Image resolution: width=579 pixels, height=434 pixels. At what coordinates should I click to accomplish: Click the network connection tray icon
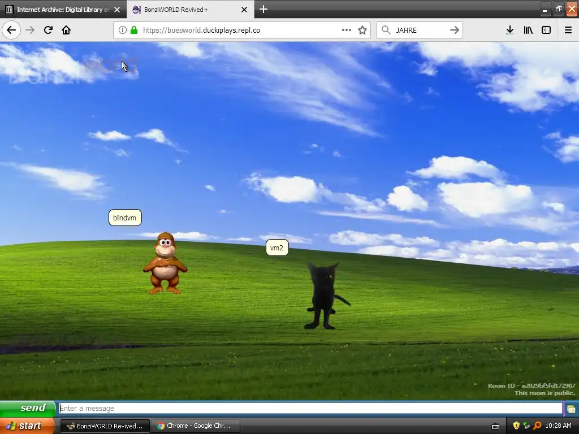[x=526, y=426]
